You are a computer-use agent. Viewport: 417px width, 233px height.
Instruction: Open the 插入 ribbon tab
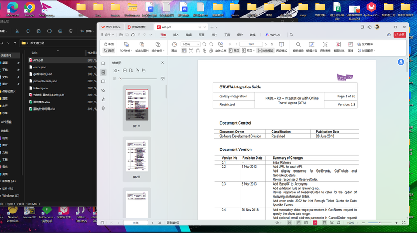(x=176, y=35)
